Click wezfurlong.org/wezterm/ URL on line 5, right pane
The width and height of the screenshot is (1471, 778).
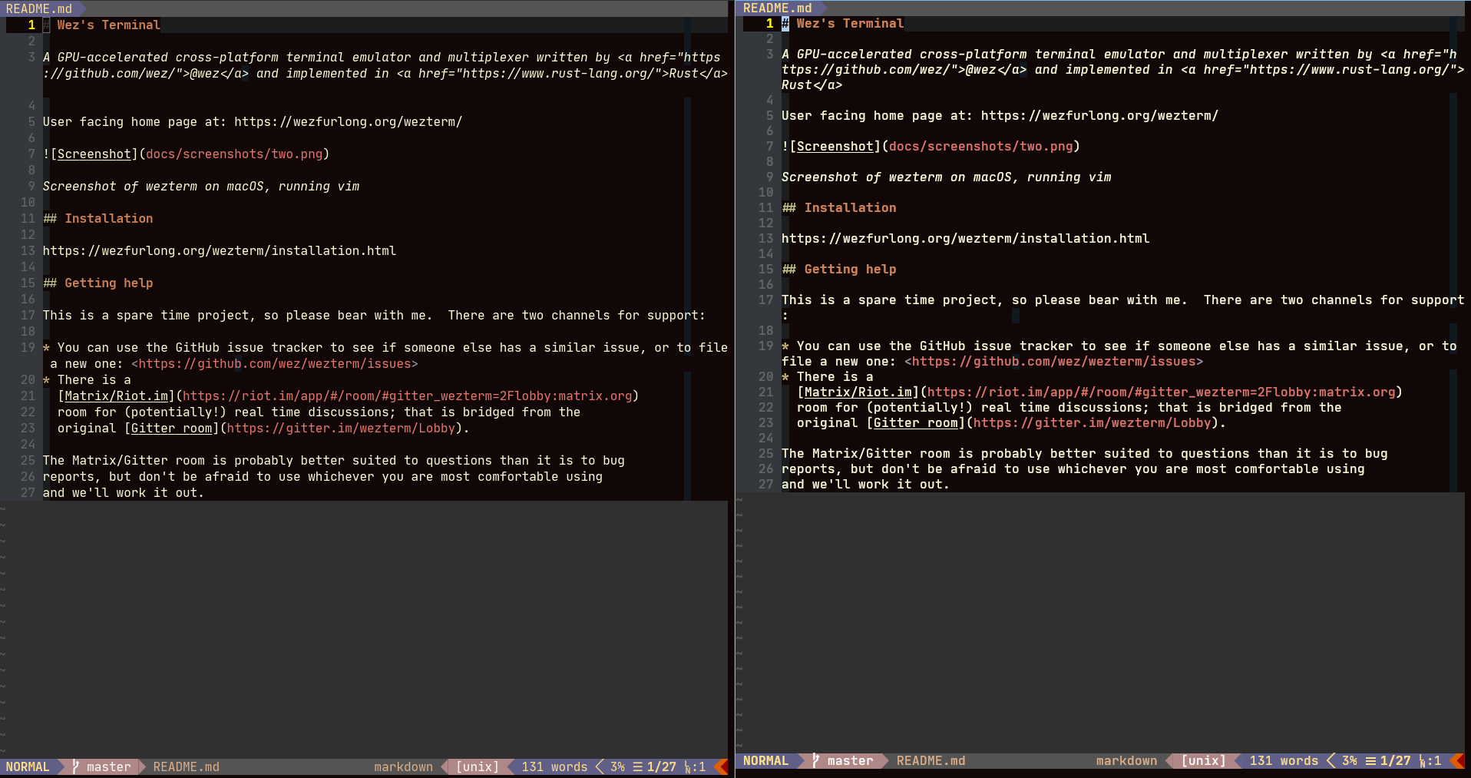click(x=1100, y=115)
